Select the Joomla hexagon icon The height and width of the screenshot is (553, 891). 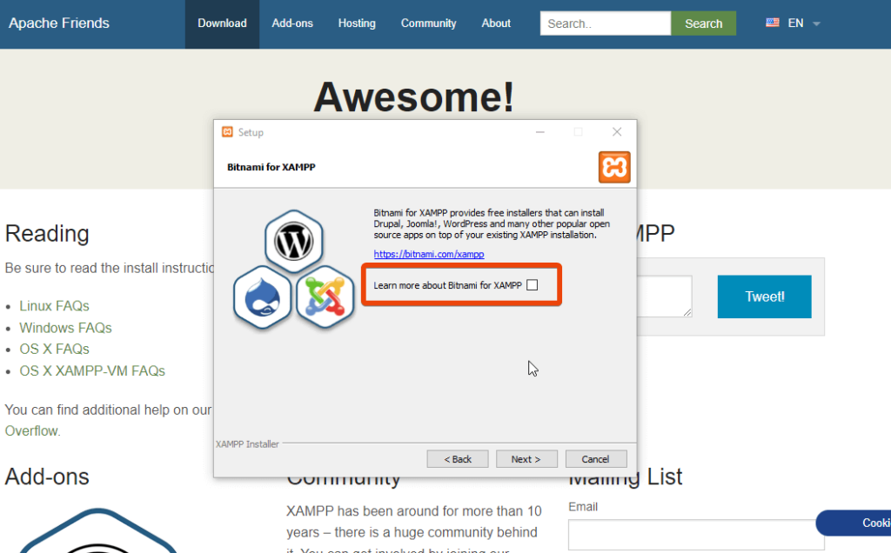(324, 297)
